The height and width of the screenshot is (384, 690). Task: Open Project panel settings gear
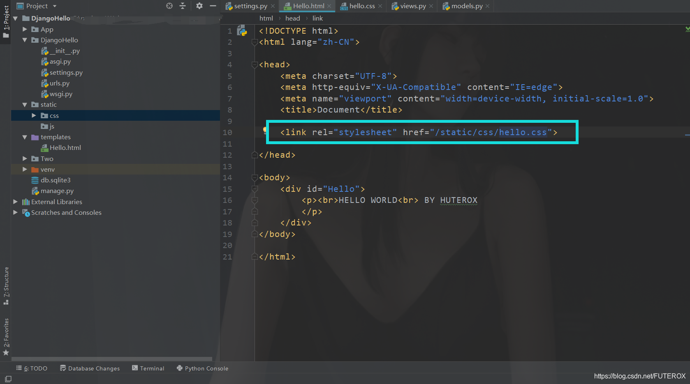tap(199, 6)
